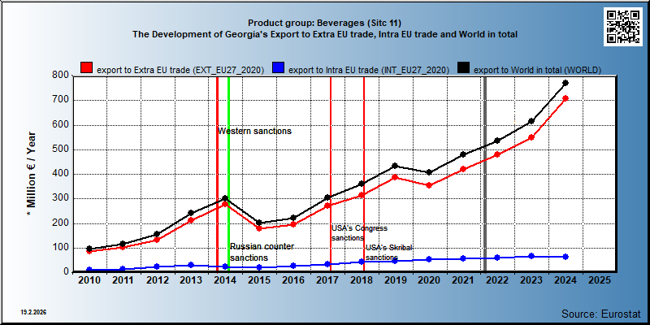This screenshot has width=650, height=325.
Task: Select legend label 'export to Intra EU trade (INT_EU27_2020)'
Action: 369,70
